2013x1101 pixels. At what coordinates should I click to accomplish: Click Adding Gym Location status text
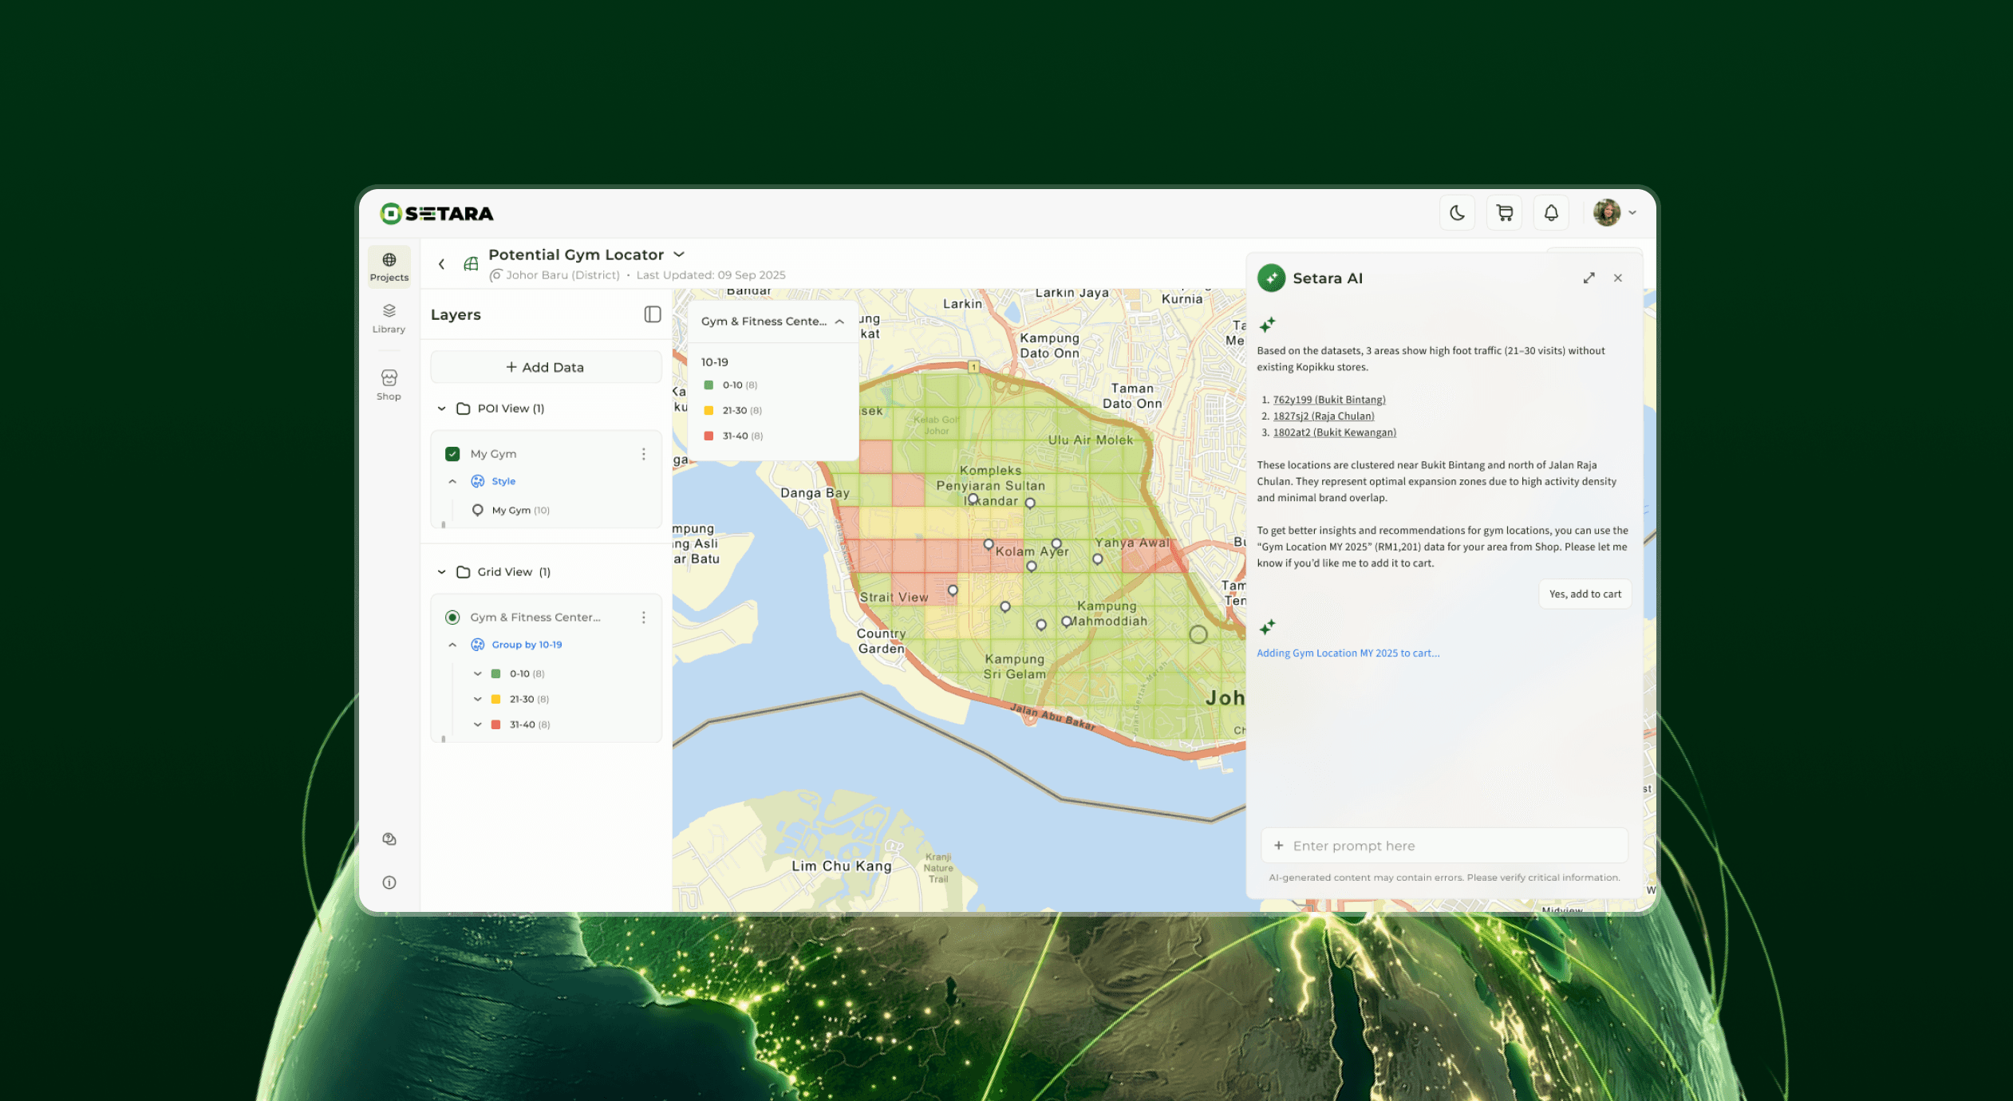pyautogui.click(x=1348, y=653)
